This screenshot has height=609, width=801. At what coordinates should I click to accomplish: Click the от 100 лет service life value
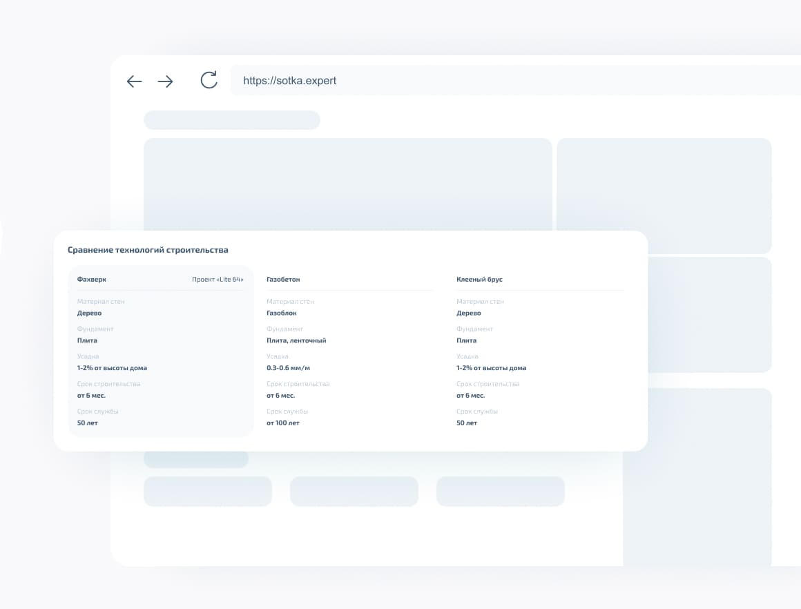283,423
